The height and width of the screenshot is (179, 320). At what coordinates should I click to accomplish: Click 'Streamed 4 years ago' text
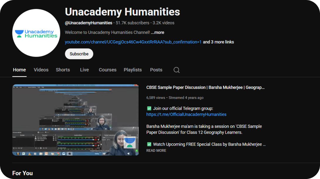[186, 98]
